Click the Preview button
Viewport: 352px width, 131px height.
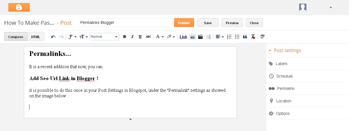click(232, 23)
